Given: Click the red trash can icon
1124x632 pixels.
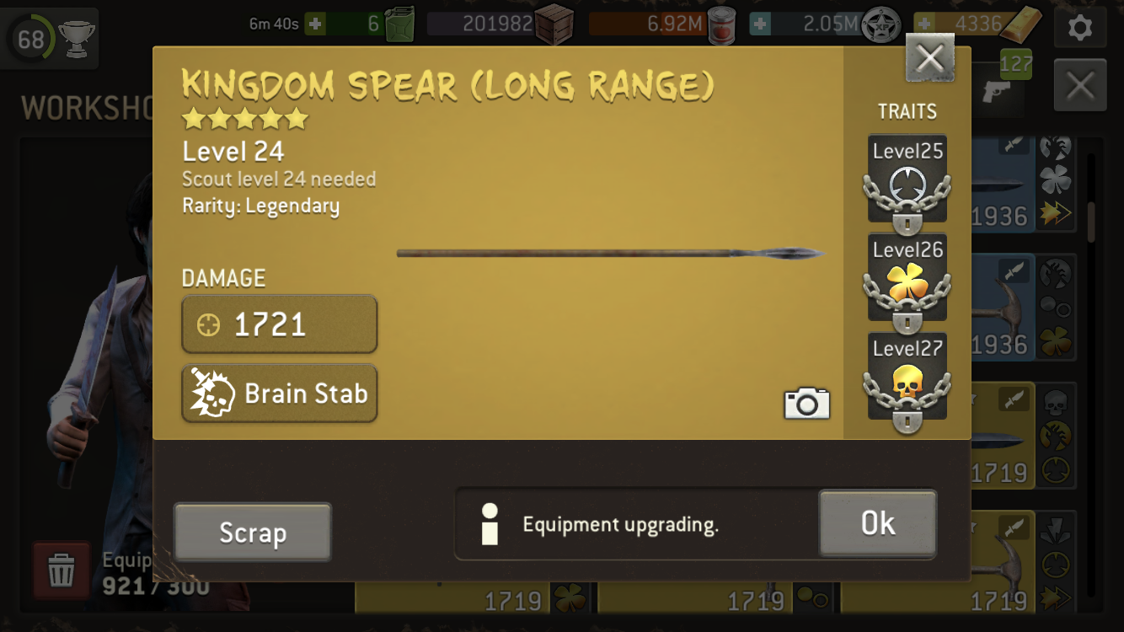Looking at the screenshot, I should [61, 570].
